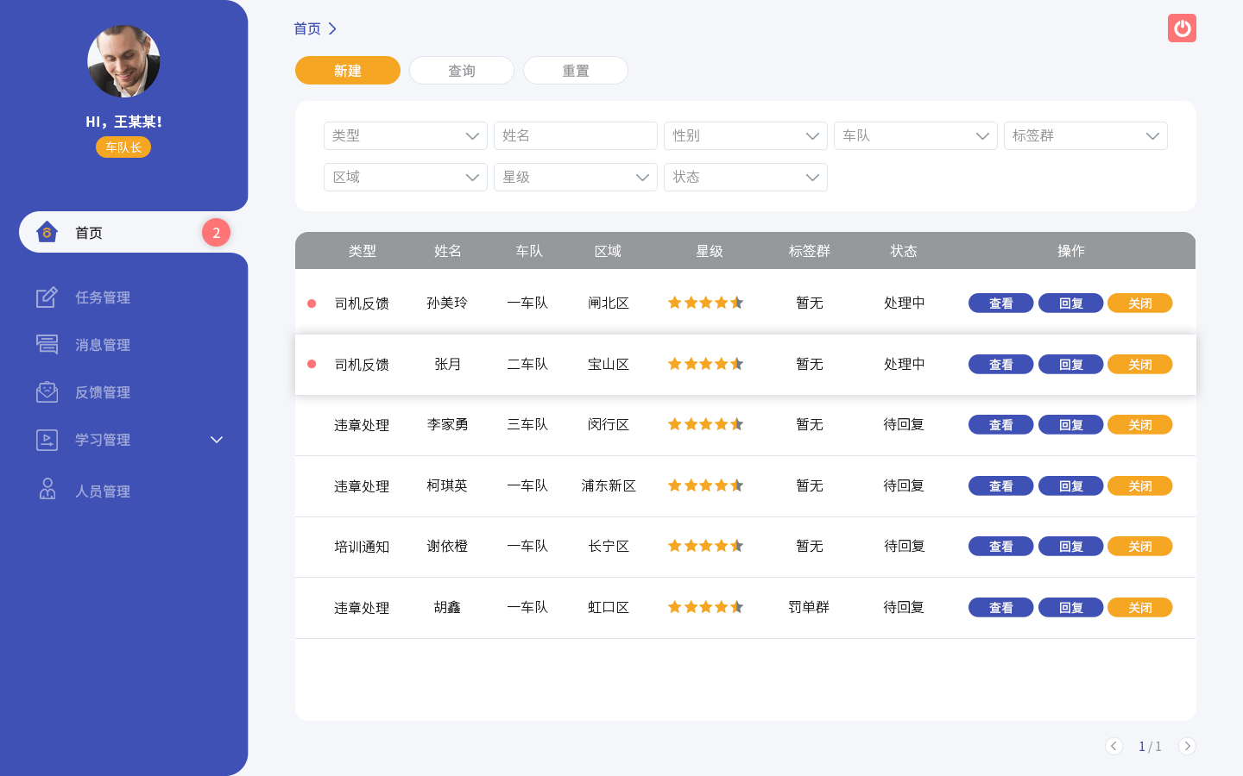
Task: Click the 罚单群 tag cell
Action: pyautogui.click(x=809, y=607)
